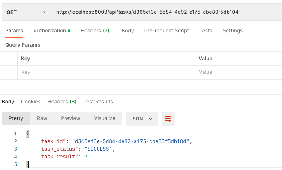Viewport: 282px width, 170px height.
Task: Switch to the request Body tab
Action: click(x=128, y=31)
